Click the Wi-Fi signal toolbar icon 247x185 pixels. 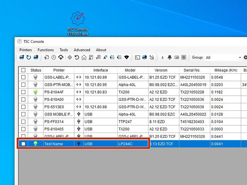(126, 57)
